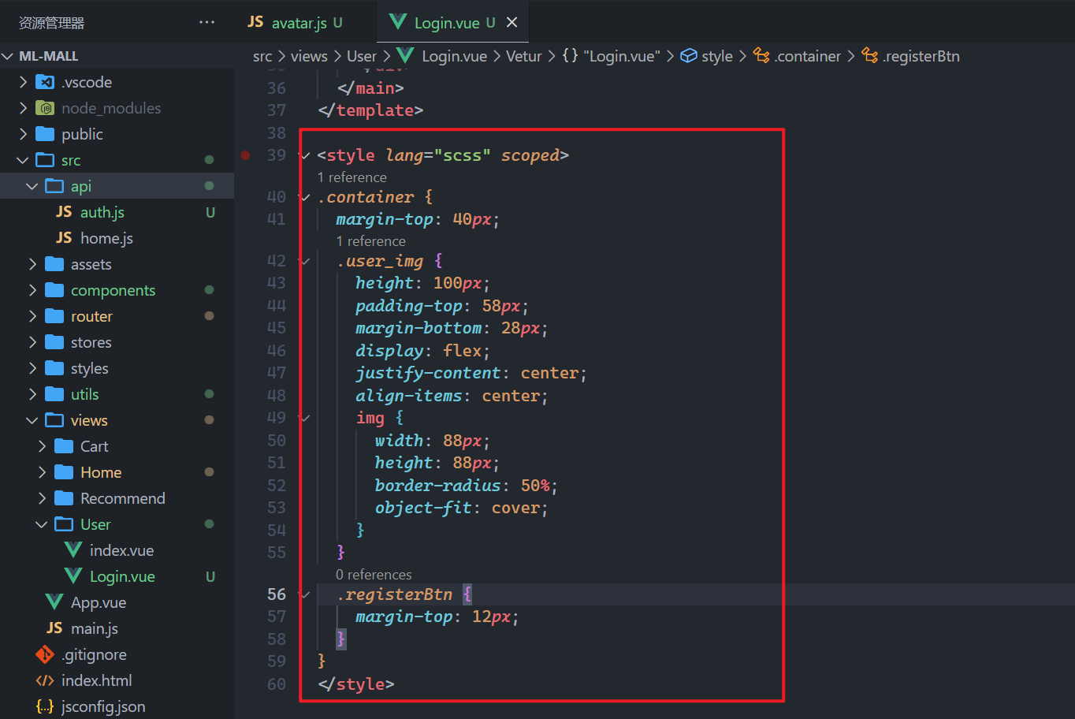Click the assets folder icon

(55, 264)
